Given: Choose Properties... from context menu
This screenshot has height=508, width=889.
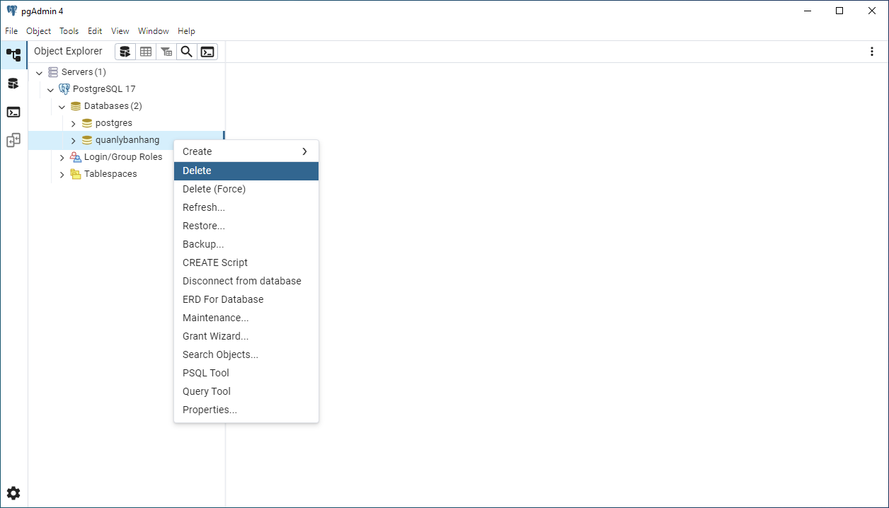Looking at the screenshot, I should [210, 410].
